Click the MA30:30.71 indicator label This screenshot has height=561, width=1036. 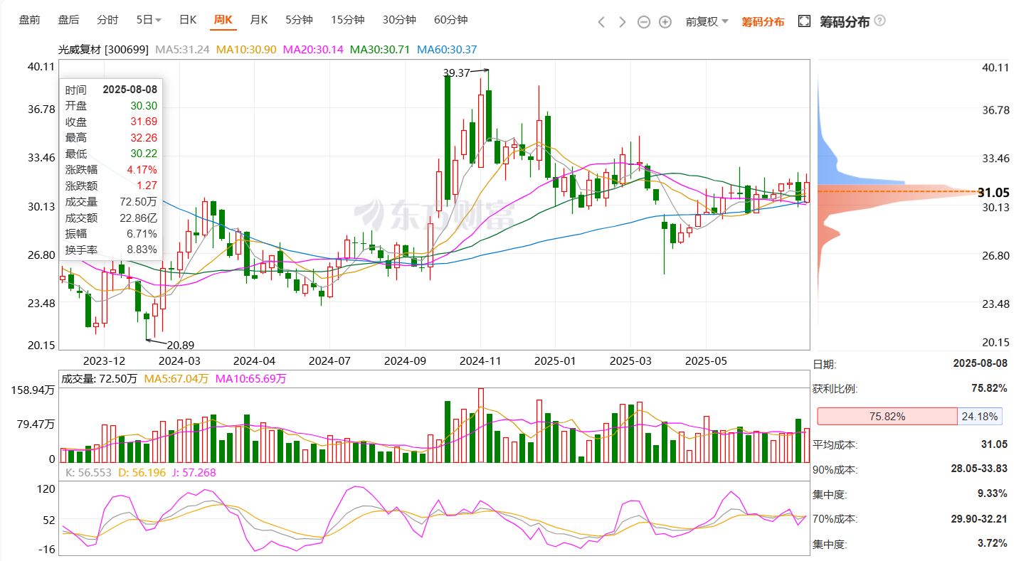click(x=380, y=50)
